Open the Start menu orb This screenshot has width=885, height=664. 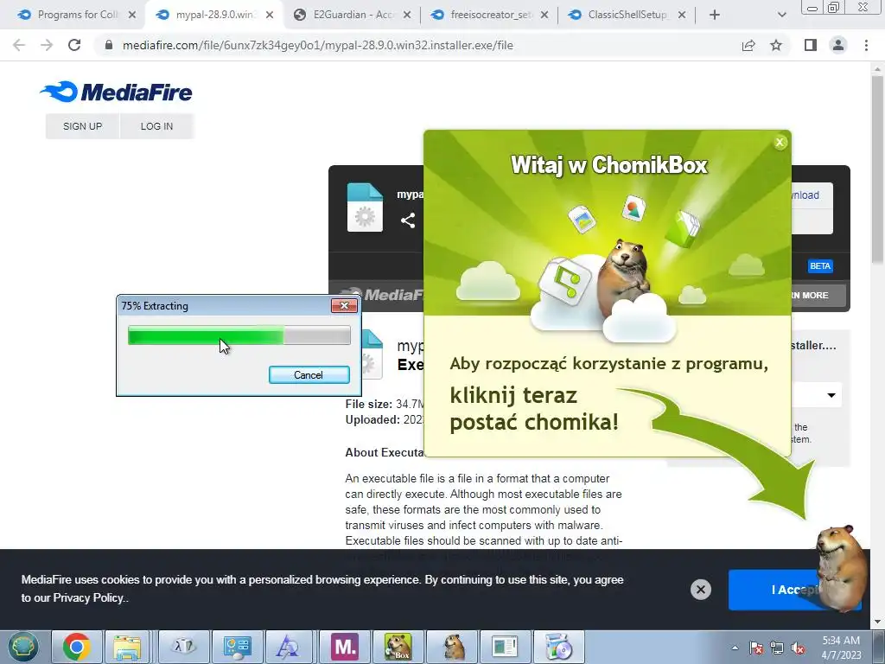coord(22,647)
